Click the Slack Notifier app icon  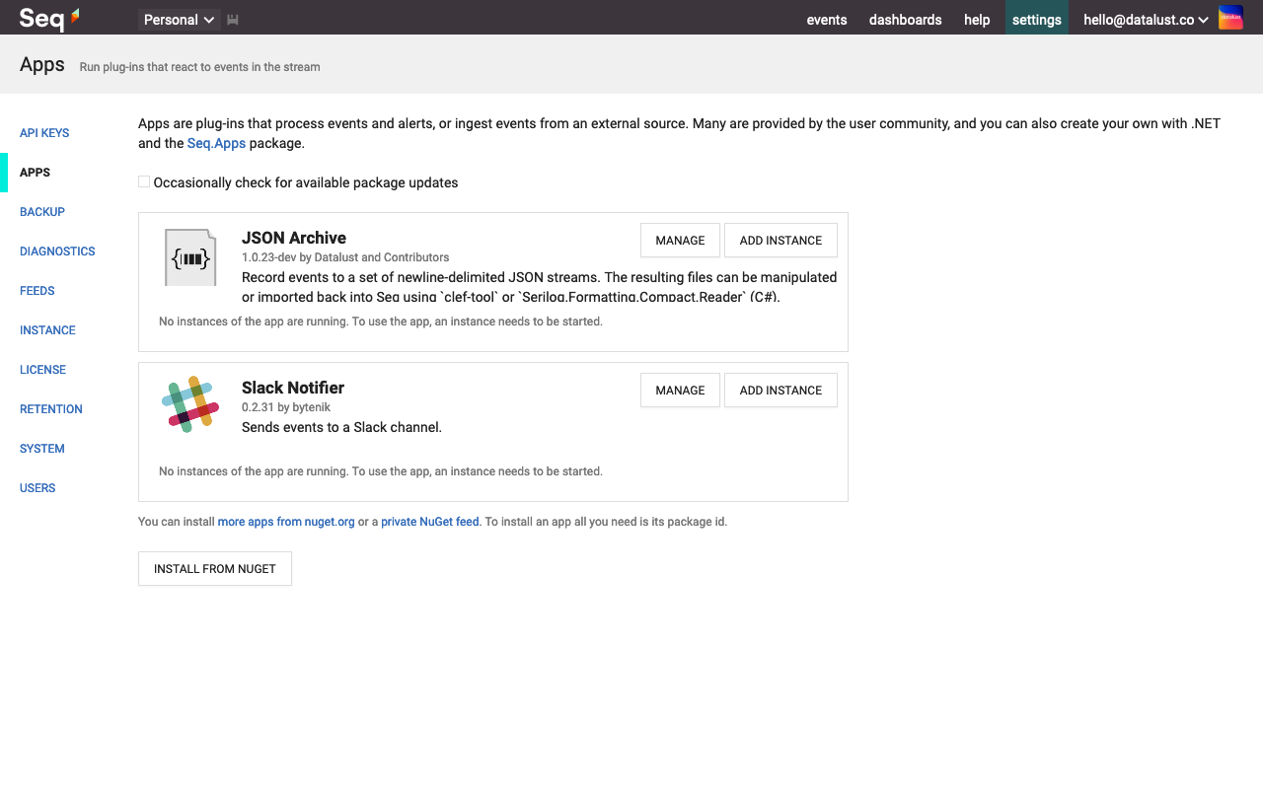coord(188,403)
